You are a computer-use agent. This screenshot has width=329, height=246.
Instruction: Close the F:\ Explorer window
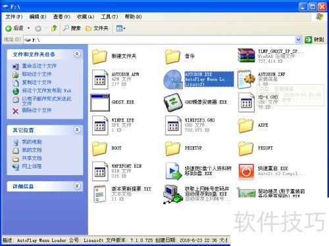(322, 7)
